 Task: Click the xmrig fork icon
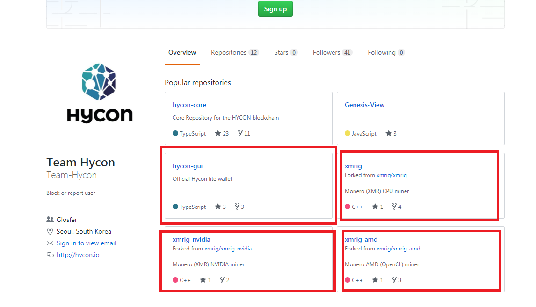(394, 207)
